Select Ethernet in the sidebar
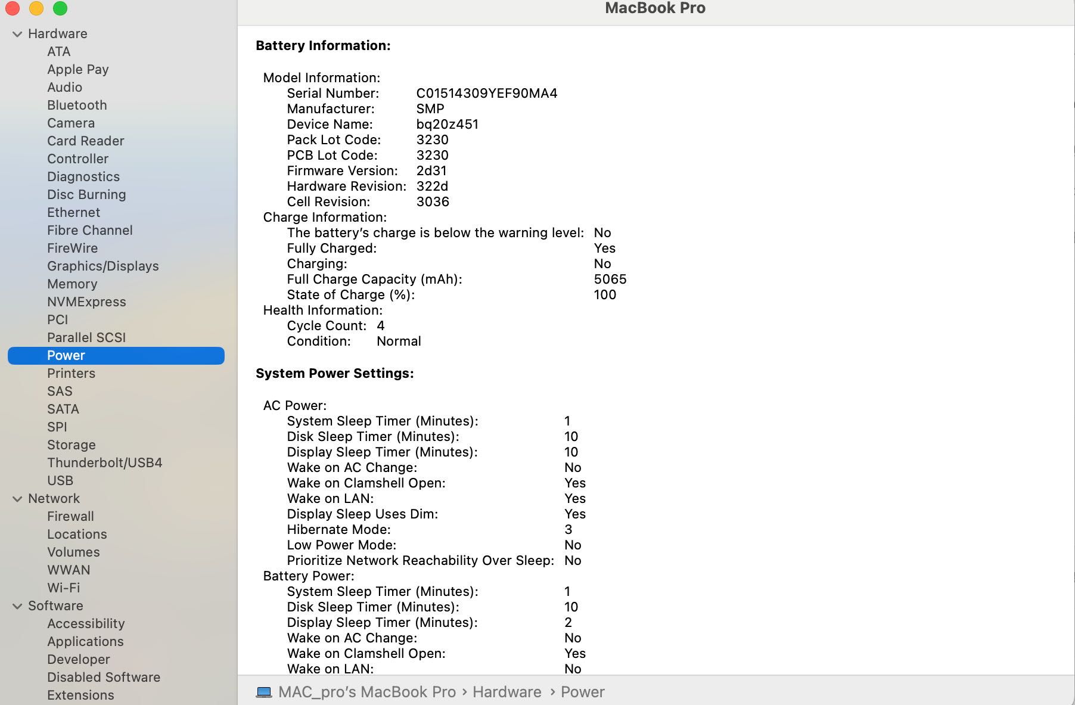 74,213
